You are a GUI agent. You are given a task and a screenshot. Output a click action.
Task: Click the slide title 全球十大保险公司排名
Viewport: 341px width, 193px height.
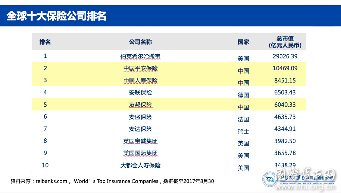(x=56, y=16)
